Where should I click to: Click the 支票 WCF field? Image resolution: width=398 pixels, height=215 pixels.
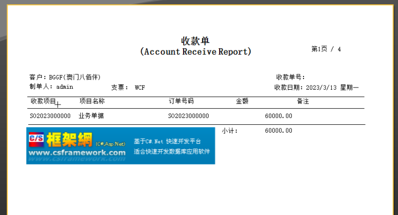128,88
